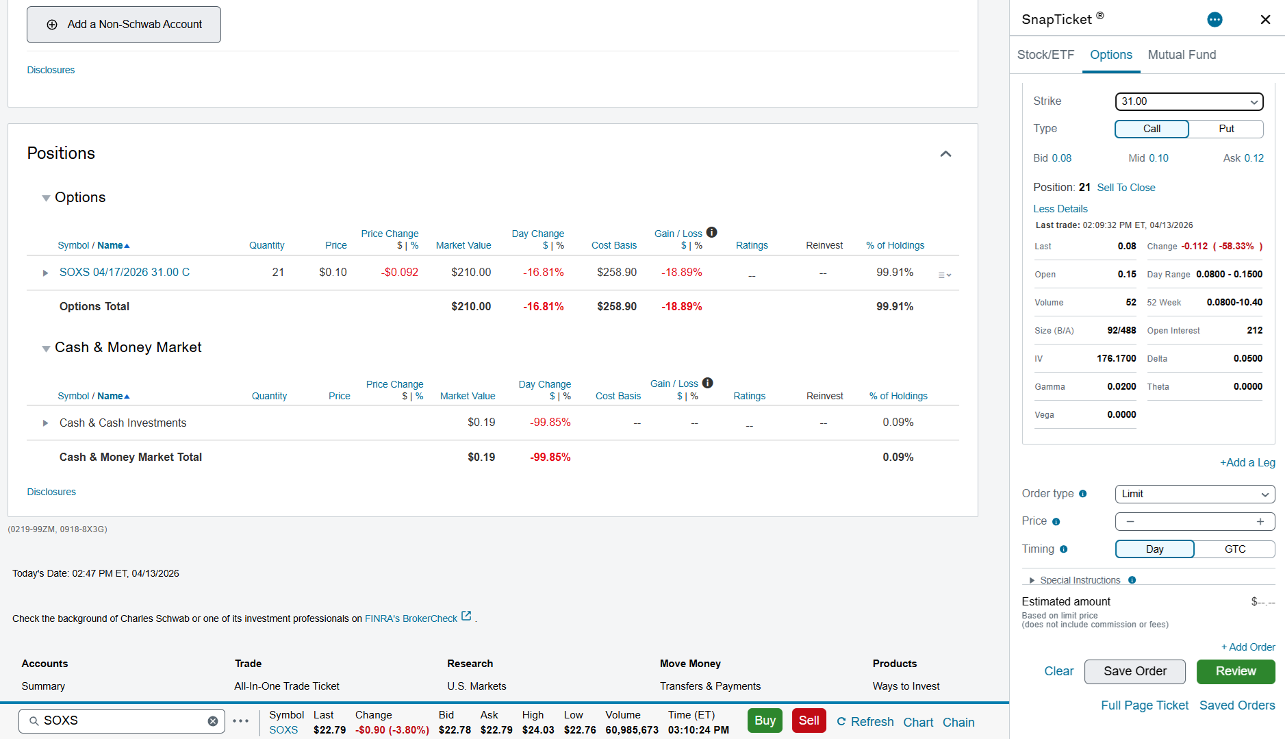Collapse the Positions section chevron

946,153
